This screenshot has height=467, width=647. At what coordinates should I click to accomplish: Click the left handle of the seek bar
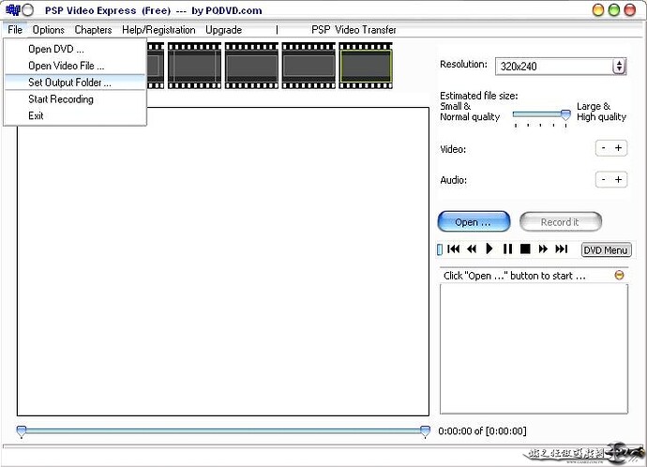click(x=21, y=431)
